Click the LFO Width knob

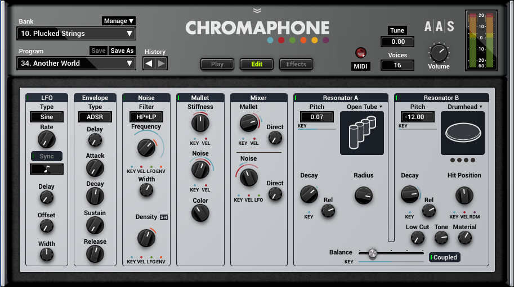click(x=47, y=254)
